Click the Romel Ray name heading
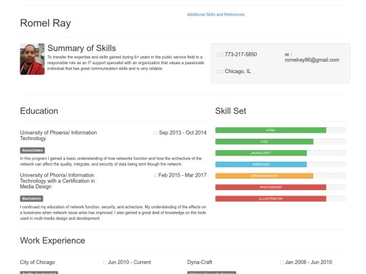 click(x=45, y=23)
